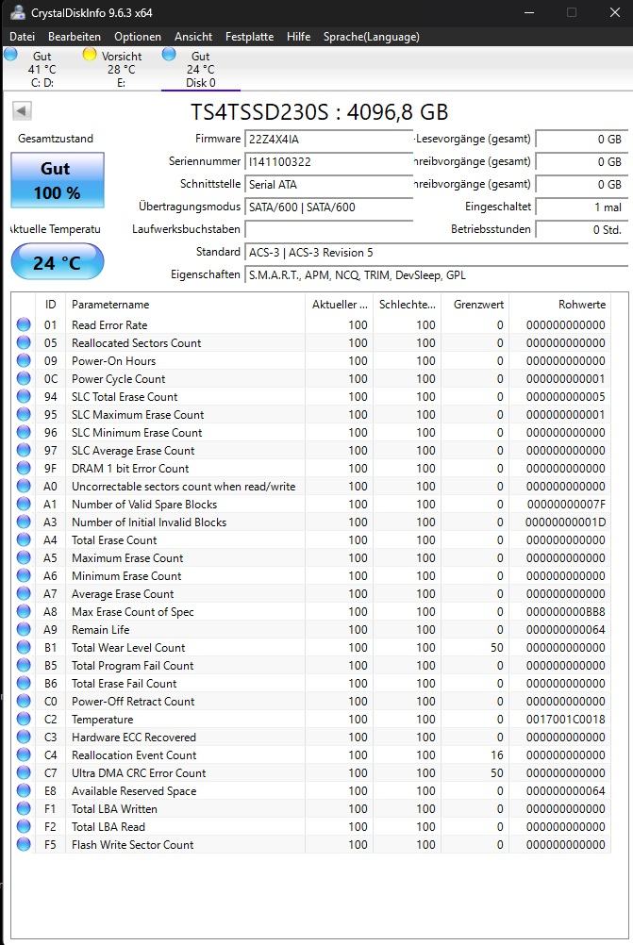Click status orb of Total Wear Level Count row

(24, 647)
